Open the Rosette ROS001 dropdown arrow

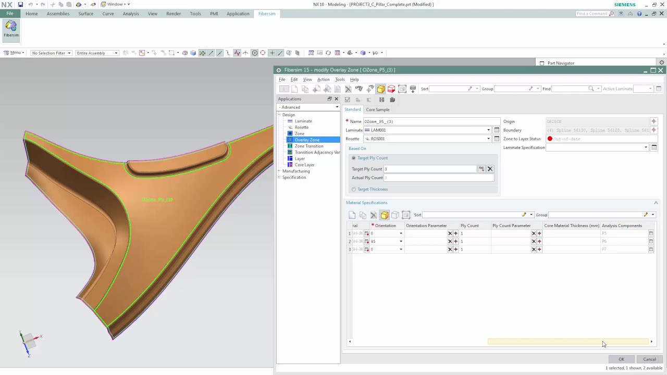coord(488,139)
